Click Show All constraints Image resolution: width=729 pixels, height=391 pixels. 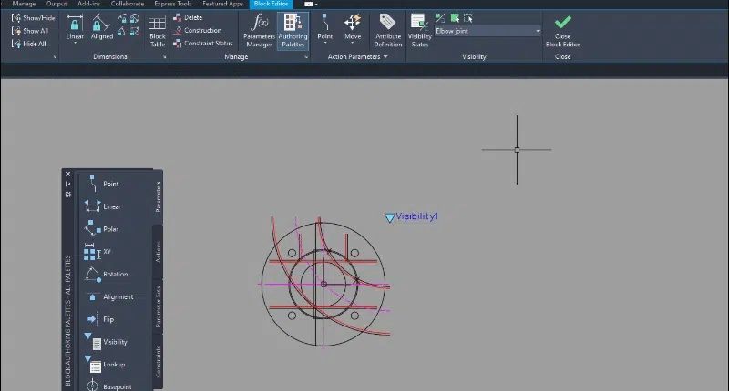30,31
